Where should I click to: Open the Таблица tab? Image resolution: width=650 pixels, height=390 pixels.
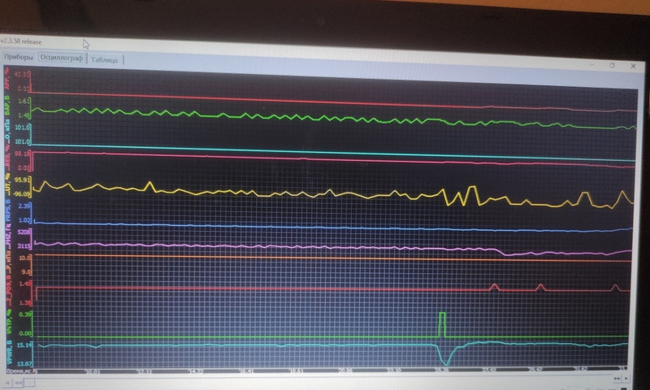104,59
